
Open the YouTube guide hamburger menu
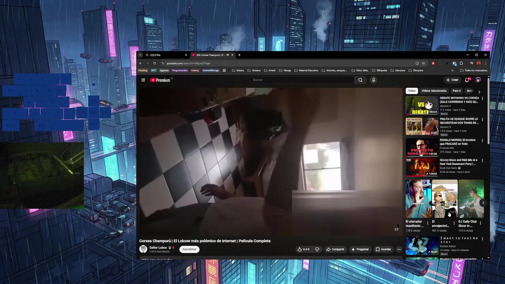143,80
